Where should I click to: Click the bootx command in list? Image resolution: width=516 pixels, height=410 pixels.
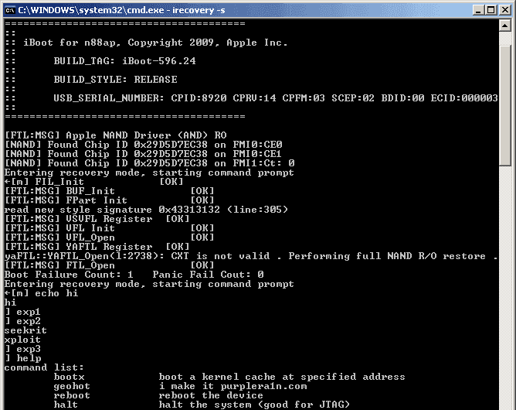69,377
